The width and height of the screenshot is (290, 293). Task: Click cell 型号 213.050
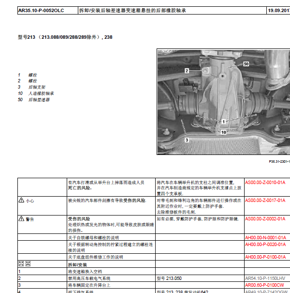coord(169,278)
